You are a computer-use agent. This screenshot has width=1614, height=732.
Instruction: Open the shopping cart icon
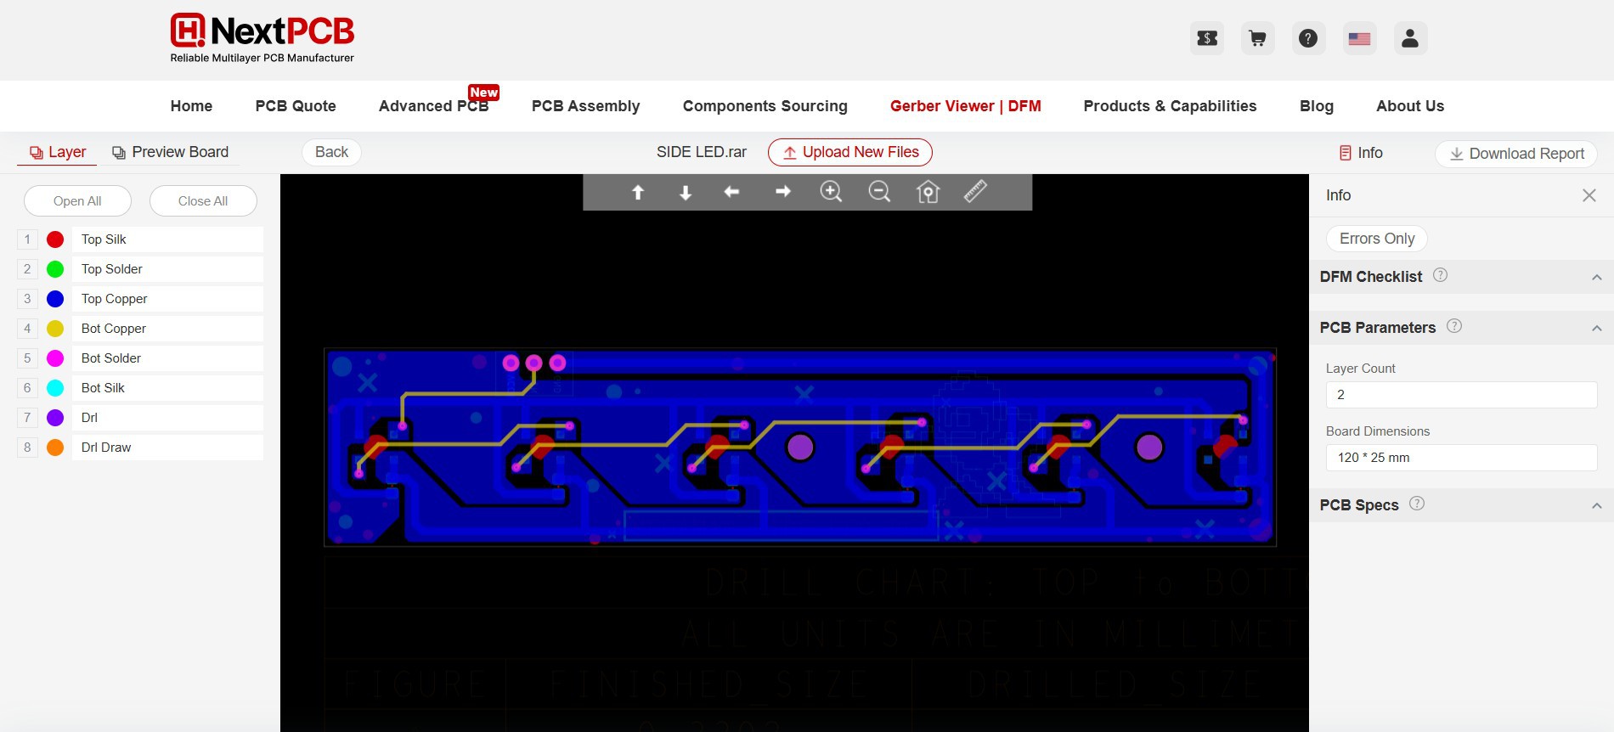1257,38
